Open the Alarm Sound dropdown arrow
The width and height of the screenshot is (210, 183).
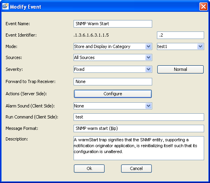click(148, 106)
